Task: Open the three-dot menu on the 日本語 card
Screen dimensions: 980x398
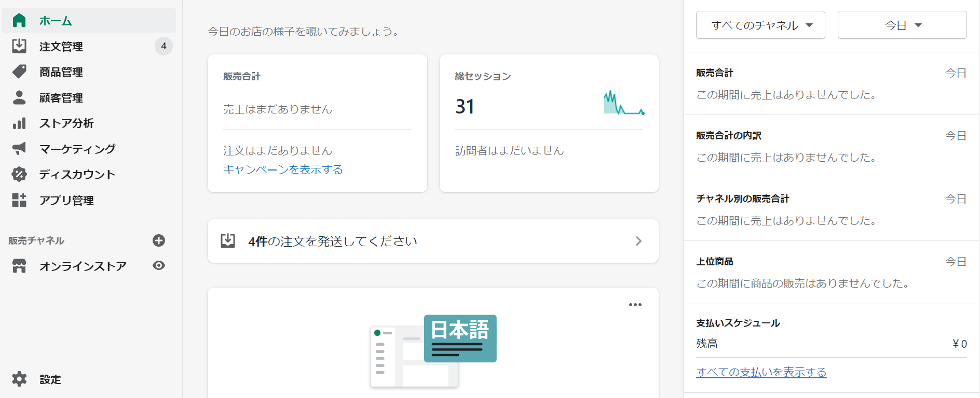Action: 635,305
